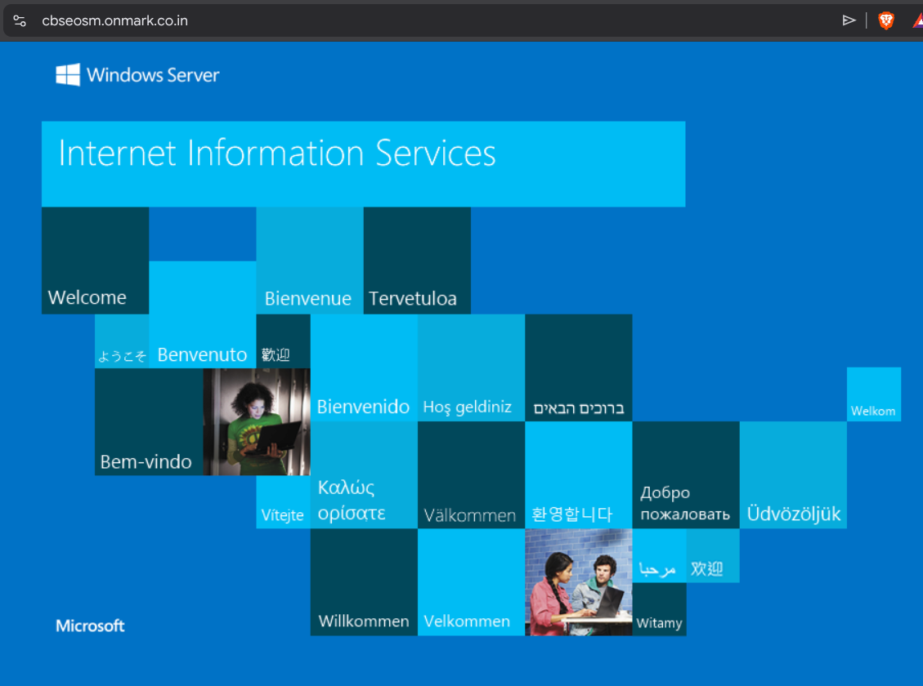
Task: Click the send/share arrow icon in address bar
Action: click(849, 20)
